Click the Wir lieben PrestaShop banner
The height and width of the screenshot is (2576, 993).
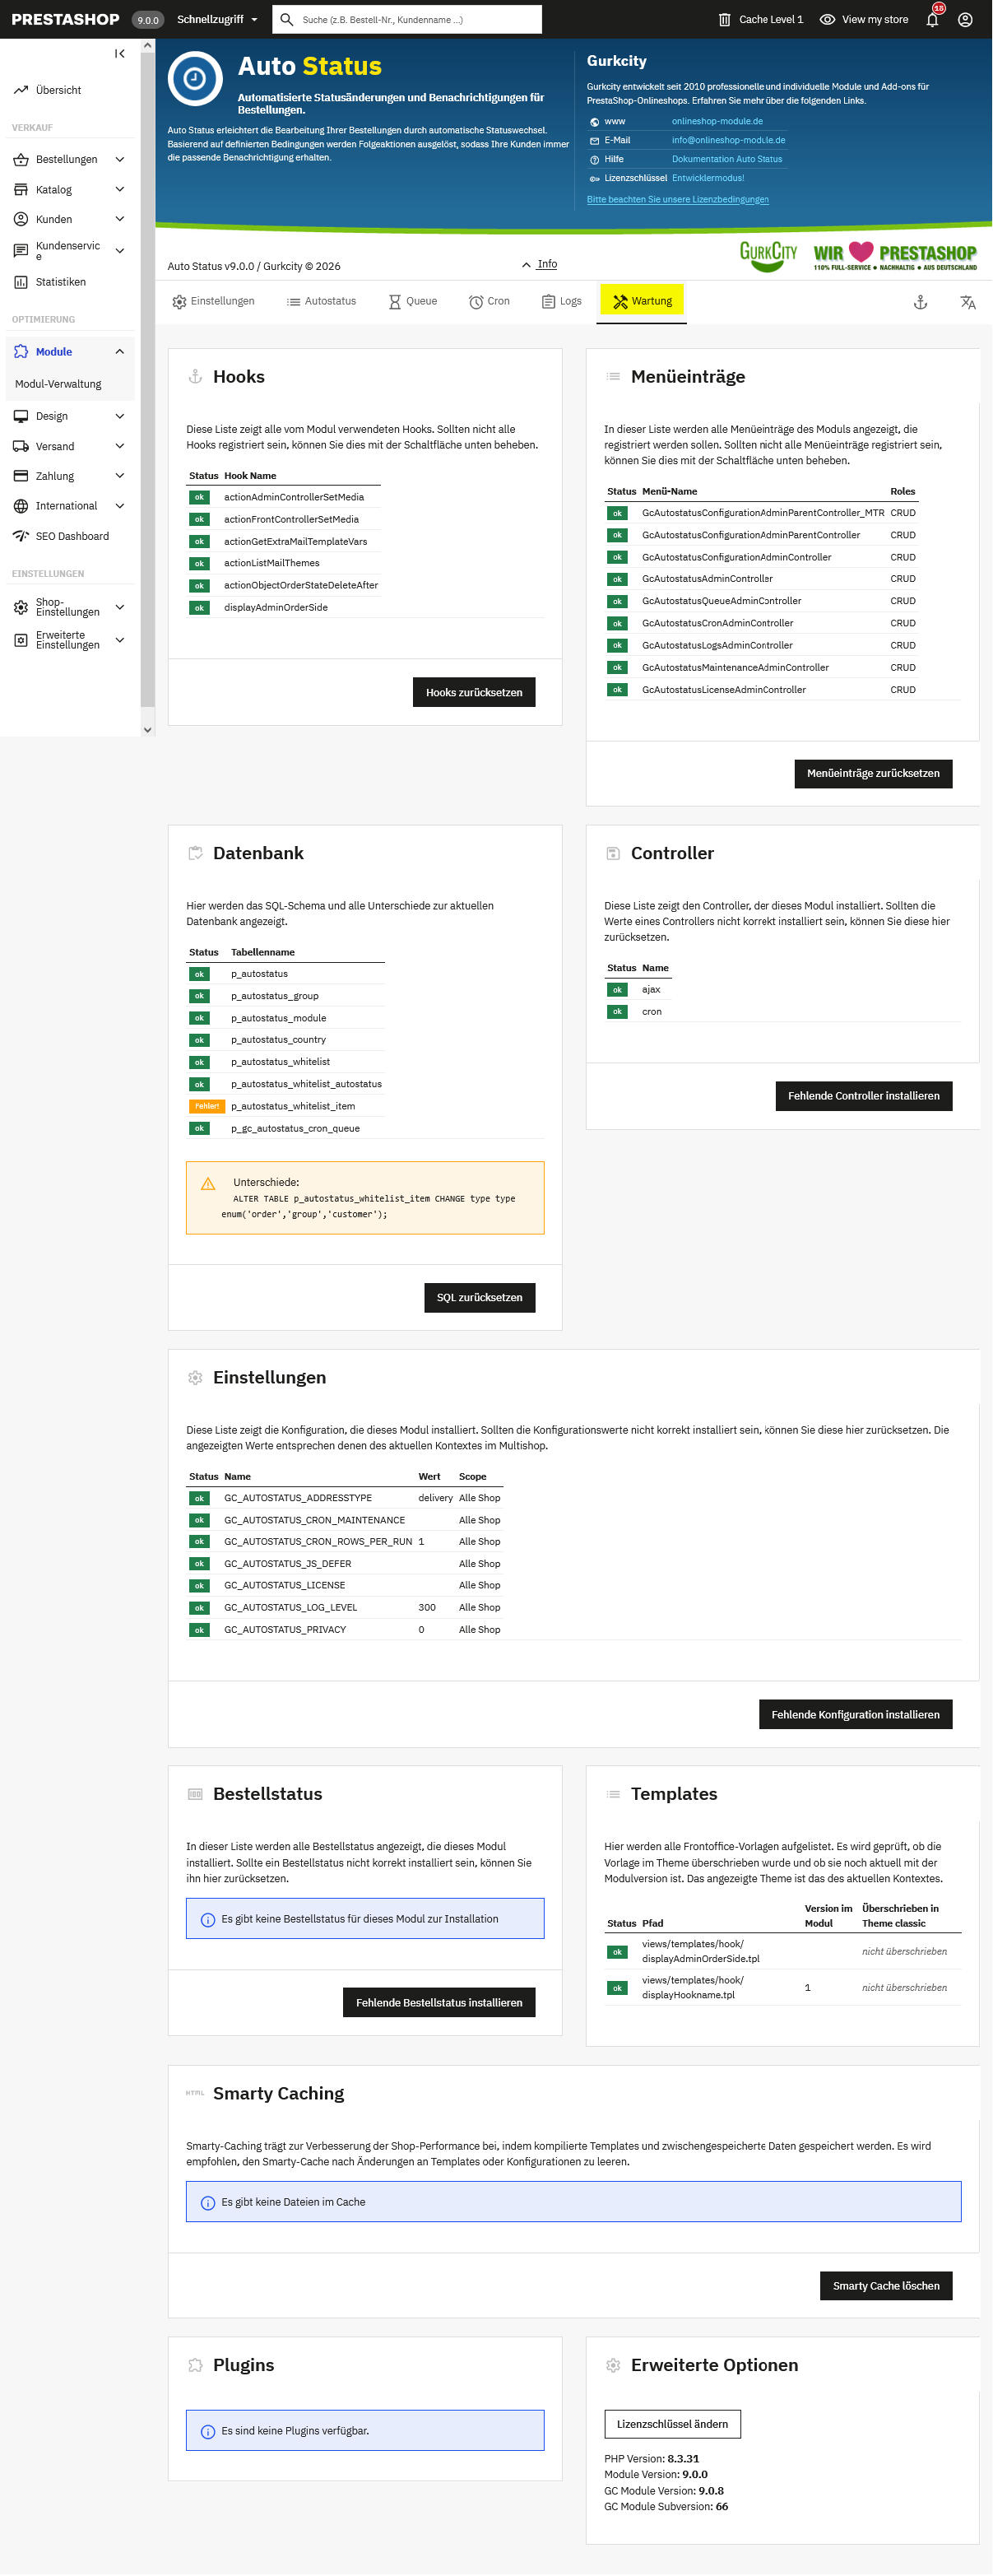click(895, 256)
